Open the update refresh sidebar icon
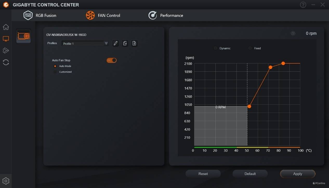 (6, 62)
